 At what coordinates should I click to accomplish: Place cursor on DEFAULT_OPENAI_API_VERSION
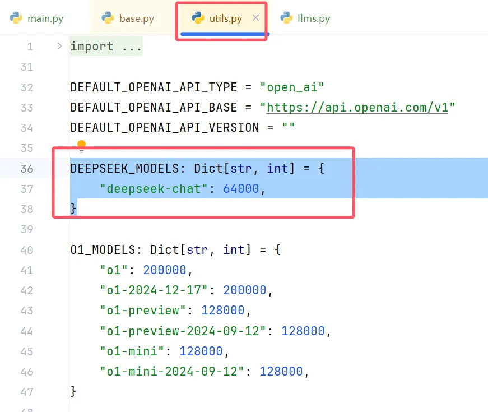(x=165, y=128)
